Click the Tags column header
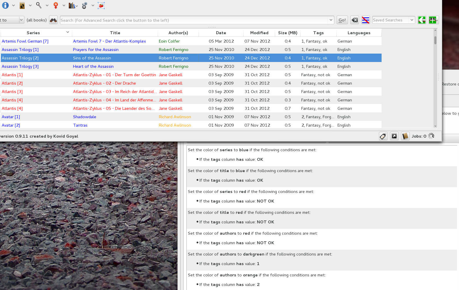 point(318,33)
